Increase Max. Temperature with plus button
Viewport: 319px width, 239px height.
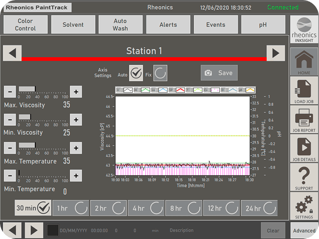(75, 148)
